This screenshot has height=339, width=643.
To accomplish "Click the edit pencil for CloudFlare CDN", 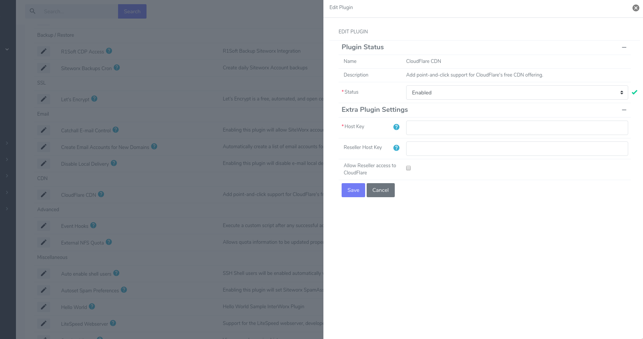I will click(x=44, y=195).
